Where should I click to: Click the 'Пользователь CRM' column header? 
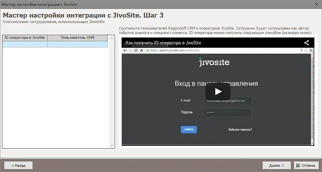(x=77, y=38)
